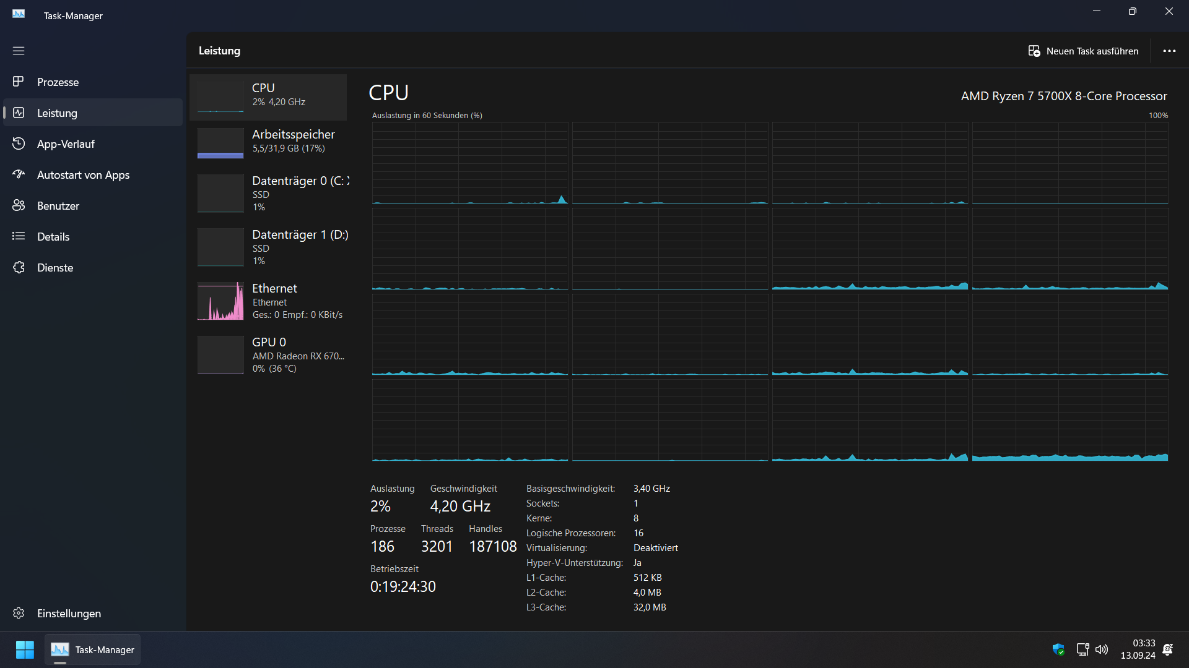Viewport: 1189px width, 668px height.
Task: Open the Details list icon
Action: click(x=19, y=236)
